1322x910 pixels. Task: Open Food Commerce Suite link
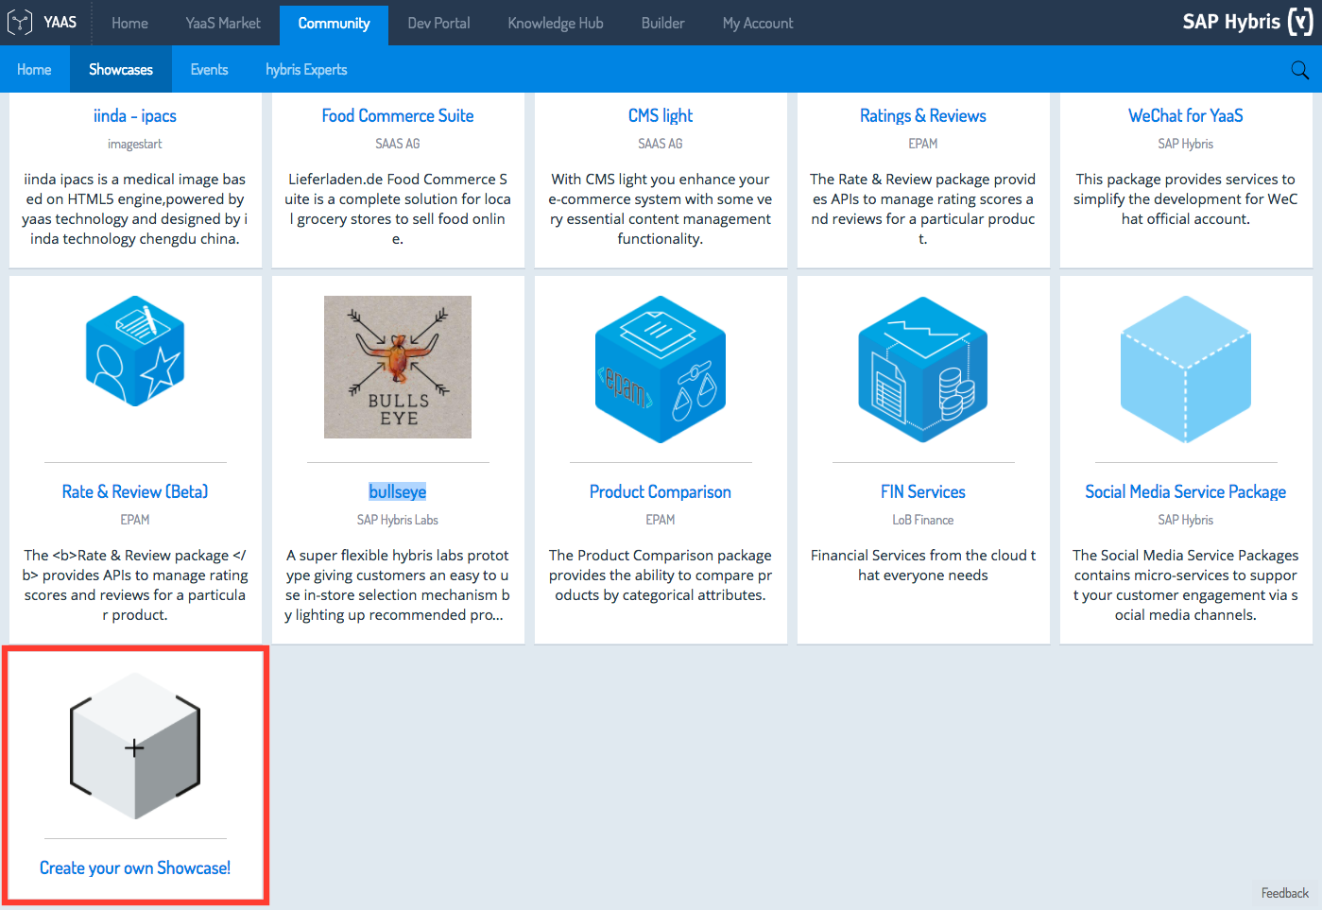coord(398,116)
